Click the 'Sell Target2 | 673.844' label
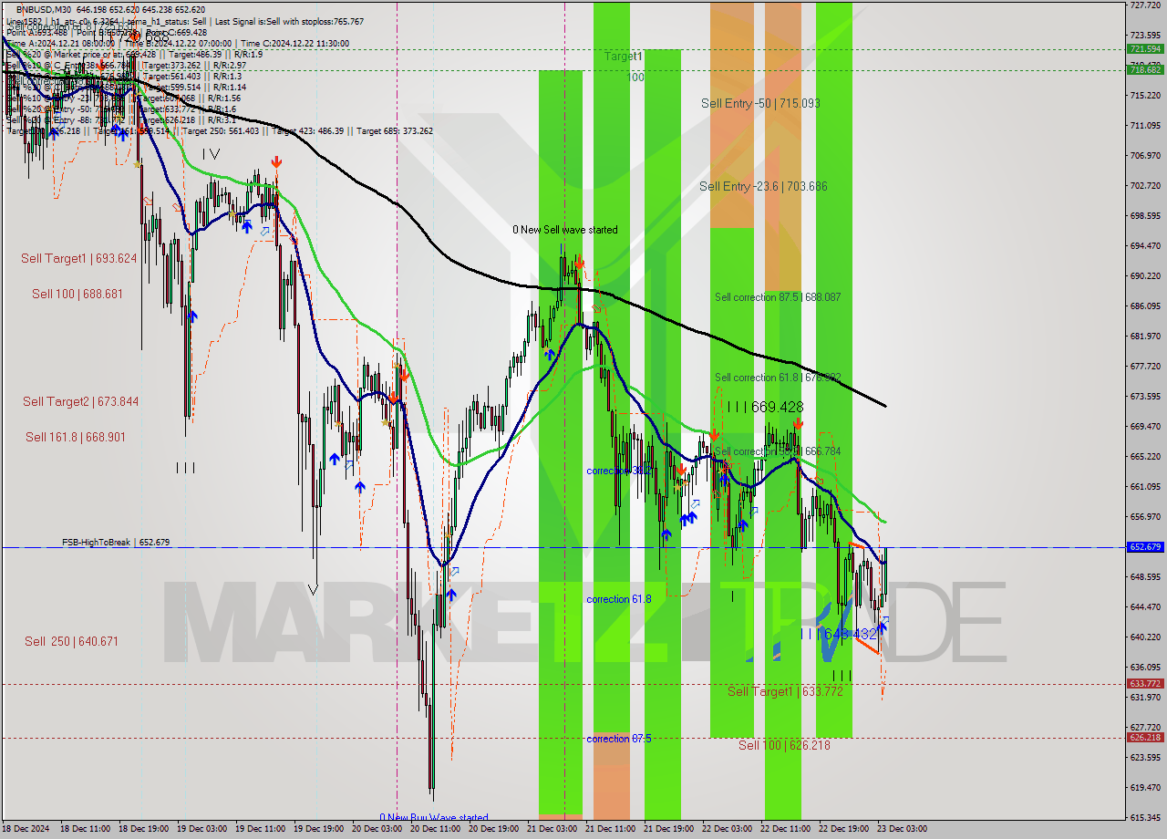Image resolution: width=1167 pixels, height=839 pixels. 81,401
